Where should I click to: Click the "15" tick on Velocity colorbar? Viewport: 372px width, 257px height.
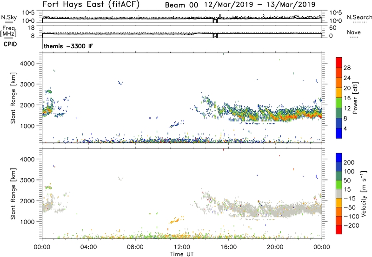[x=347, y=190]
